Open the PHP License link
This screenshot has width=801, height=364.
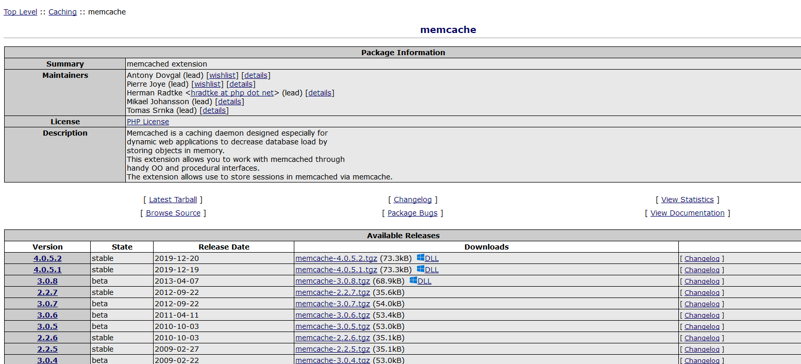(148, 122)
